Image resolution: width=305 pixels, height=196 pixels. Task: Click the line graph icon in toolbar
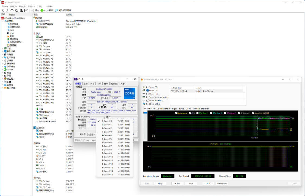click(x=26, y=10)
